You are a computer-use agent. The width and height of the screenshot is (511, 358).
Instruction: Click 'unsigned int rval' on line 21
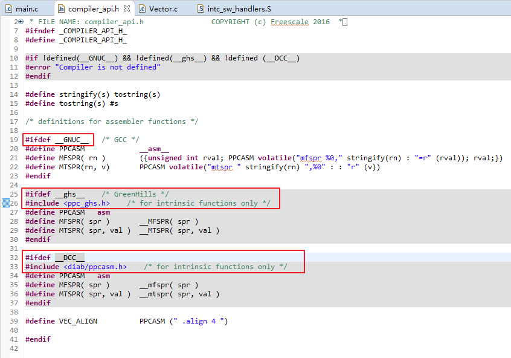click(184, 158)
